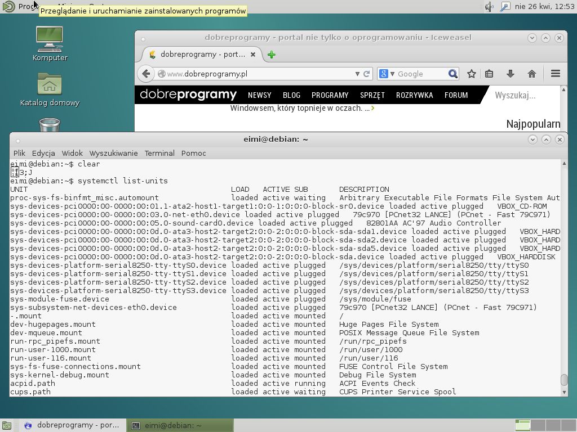Click the 'acpid.path' unit row
Image resolution: width=577 pixels, height=432 pixels.
[x=212, y=384]
